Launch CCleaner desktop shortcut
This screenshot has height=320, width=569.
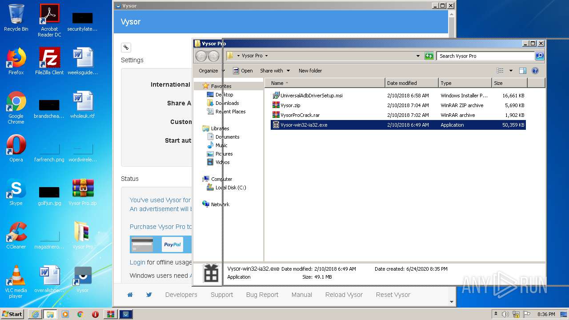16,236
